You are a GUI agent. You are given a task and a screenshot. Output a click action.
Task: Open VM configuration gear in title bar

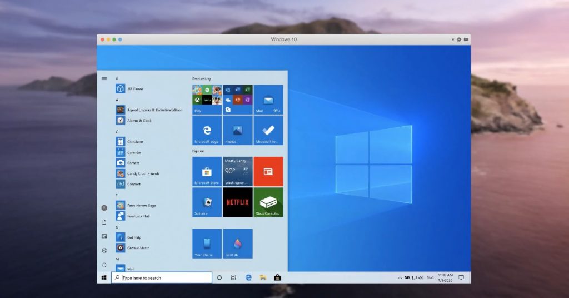(x=459, y=39)
